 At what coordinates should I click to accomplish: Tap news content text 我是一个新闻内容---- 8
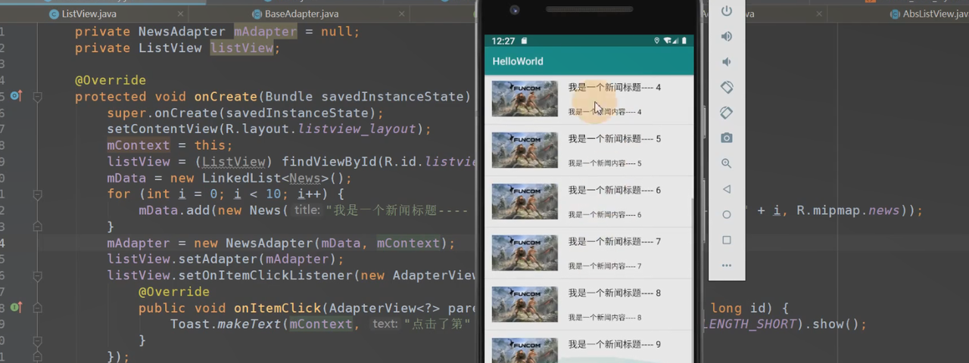pos(605,318)
